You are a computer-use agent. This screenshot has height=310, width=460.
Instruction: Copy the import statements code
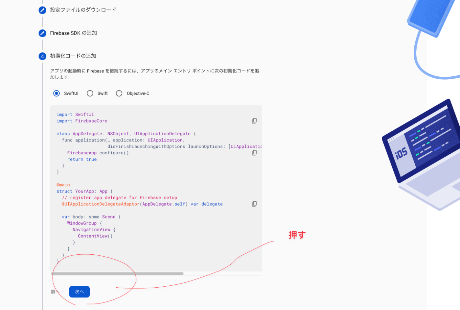pos(254,121)
